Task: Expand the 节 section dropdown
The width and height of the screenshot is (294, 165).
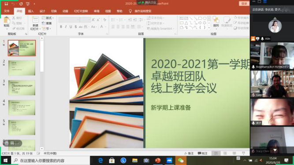Action: (47, 29)
